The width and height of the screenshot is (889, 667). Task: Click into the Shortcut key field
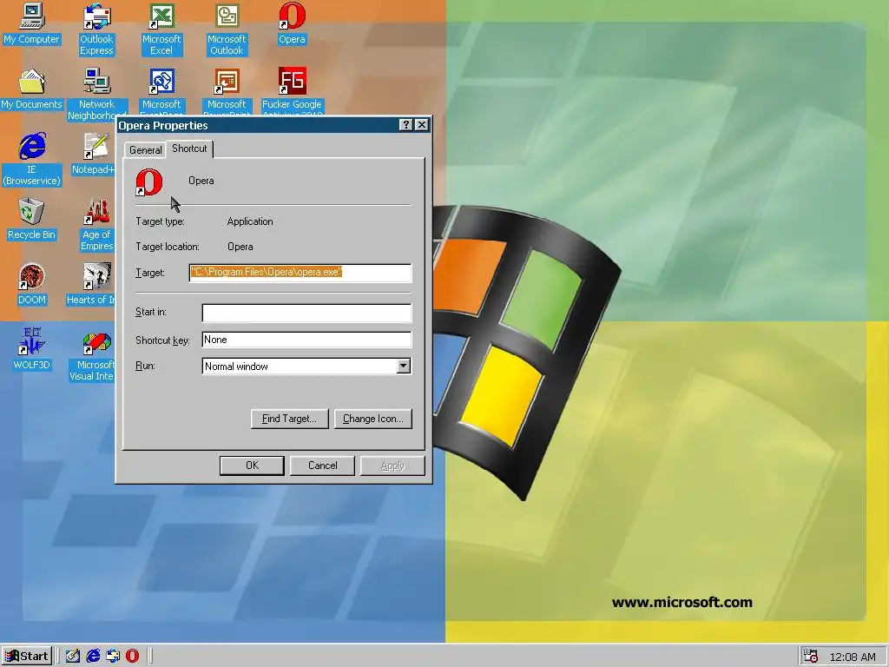tap(306, 340)
